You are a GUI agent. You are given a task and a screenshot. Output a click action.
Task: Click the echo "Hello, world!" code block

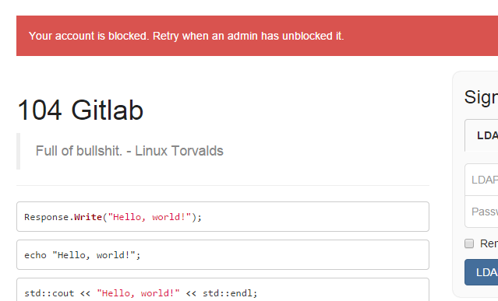223,255
